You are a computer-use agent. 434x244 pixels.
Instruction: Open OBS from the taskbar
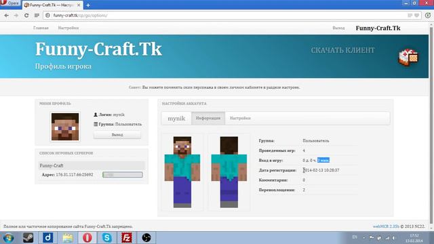[x=146, y=238]
